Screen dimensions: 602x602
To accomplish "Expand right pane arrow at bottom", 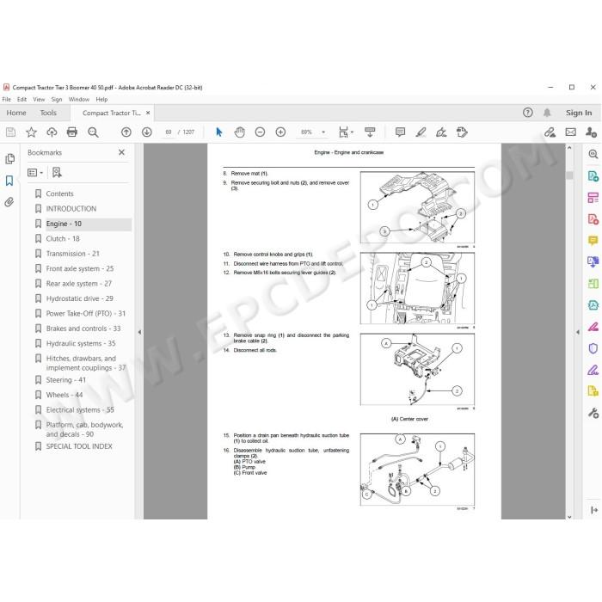I will [594, 510].
